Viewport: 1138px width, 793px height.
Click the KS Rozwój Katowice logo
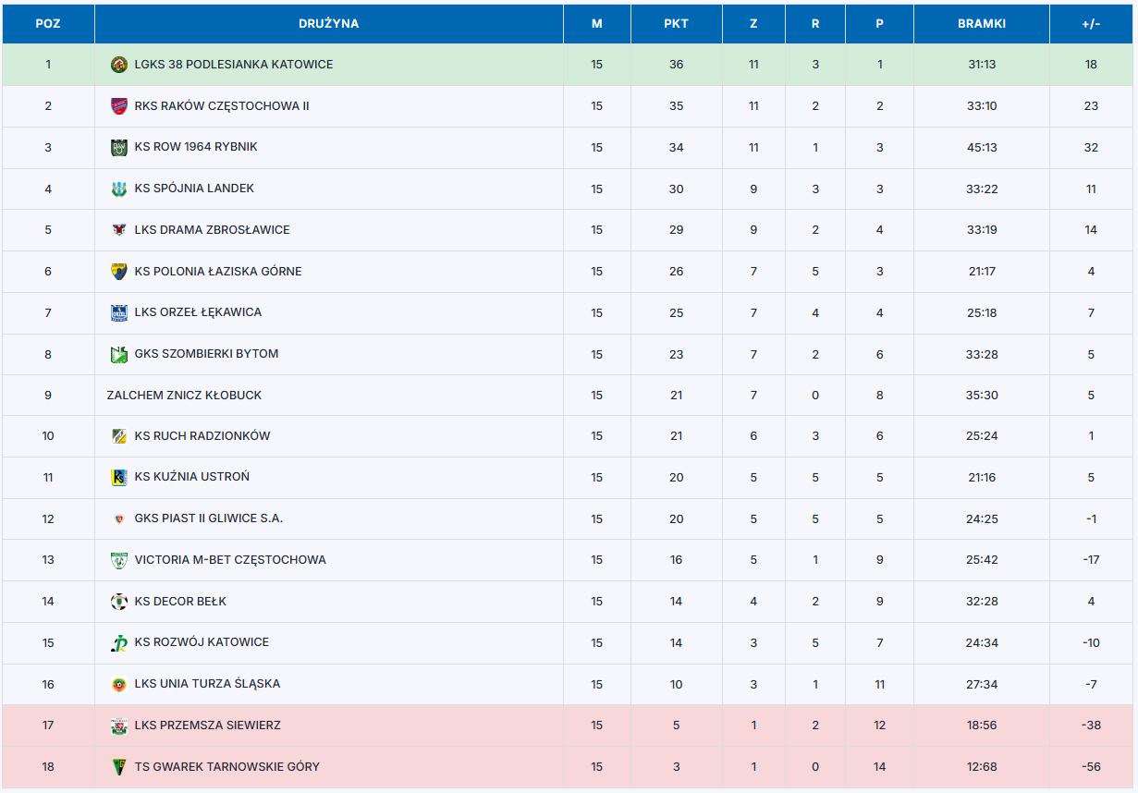pos(118,643)
